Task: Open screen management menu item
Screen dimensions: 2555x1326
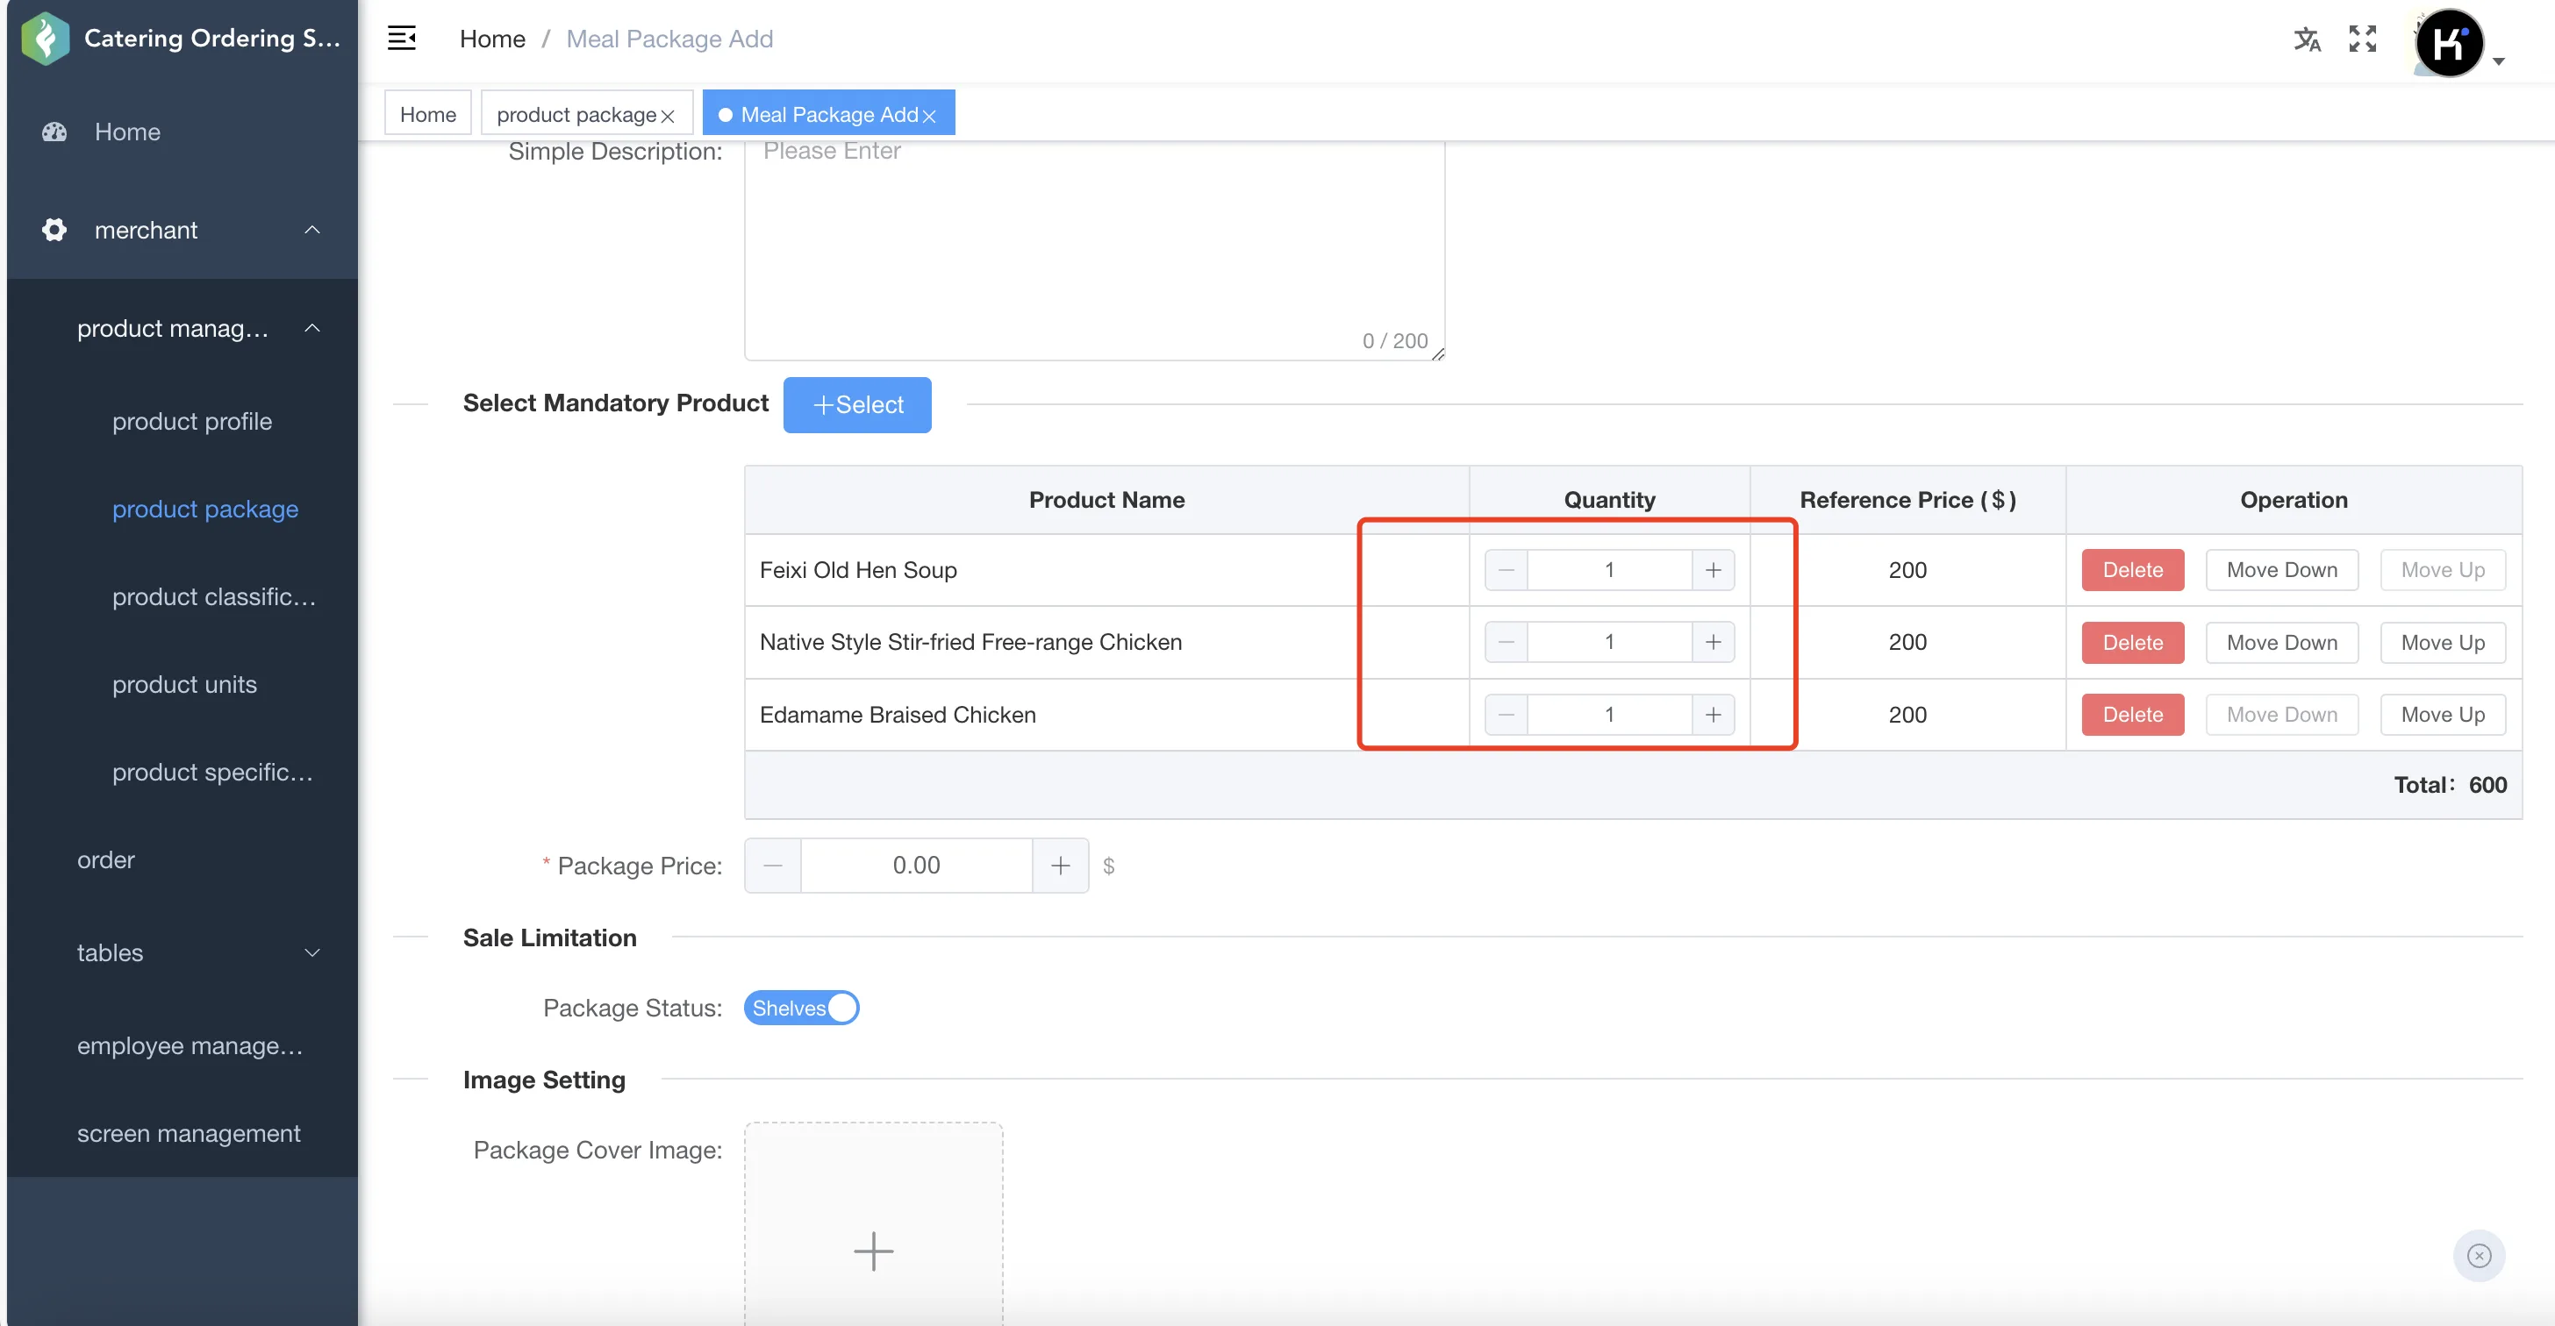Action: [189, 1133]
